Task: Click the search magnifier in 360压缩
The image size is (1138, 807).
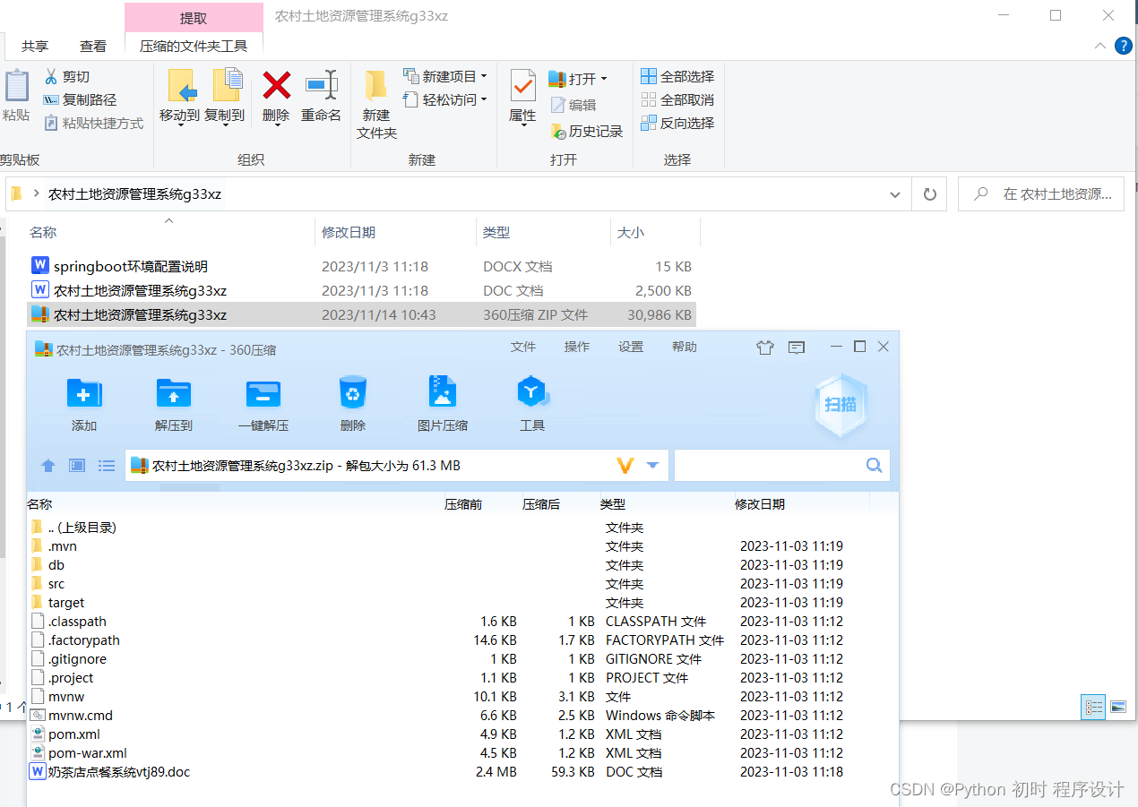Action: pyautogui.click(x=874, y=465)
